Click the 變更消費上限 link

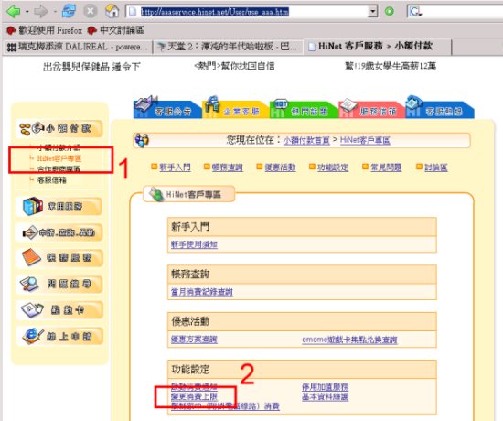point(194,396)
